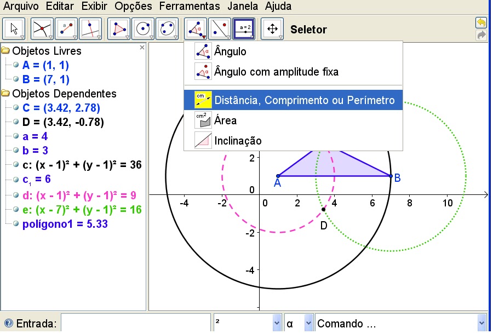Select the intersection point tool
The height and width of the screenshot is (334, 493).
(41, 27)
